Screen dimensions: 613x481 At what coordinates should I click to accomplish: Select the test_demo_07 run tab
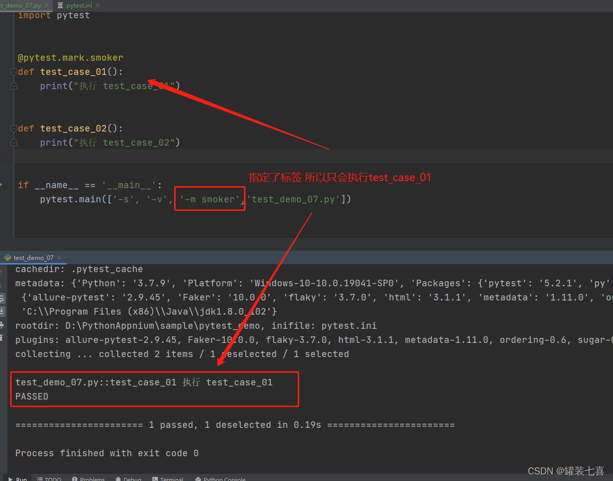pos(33,257)
